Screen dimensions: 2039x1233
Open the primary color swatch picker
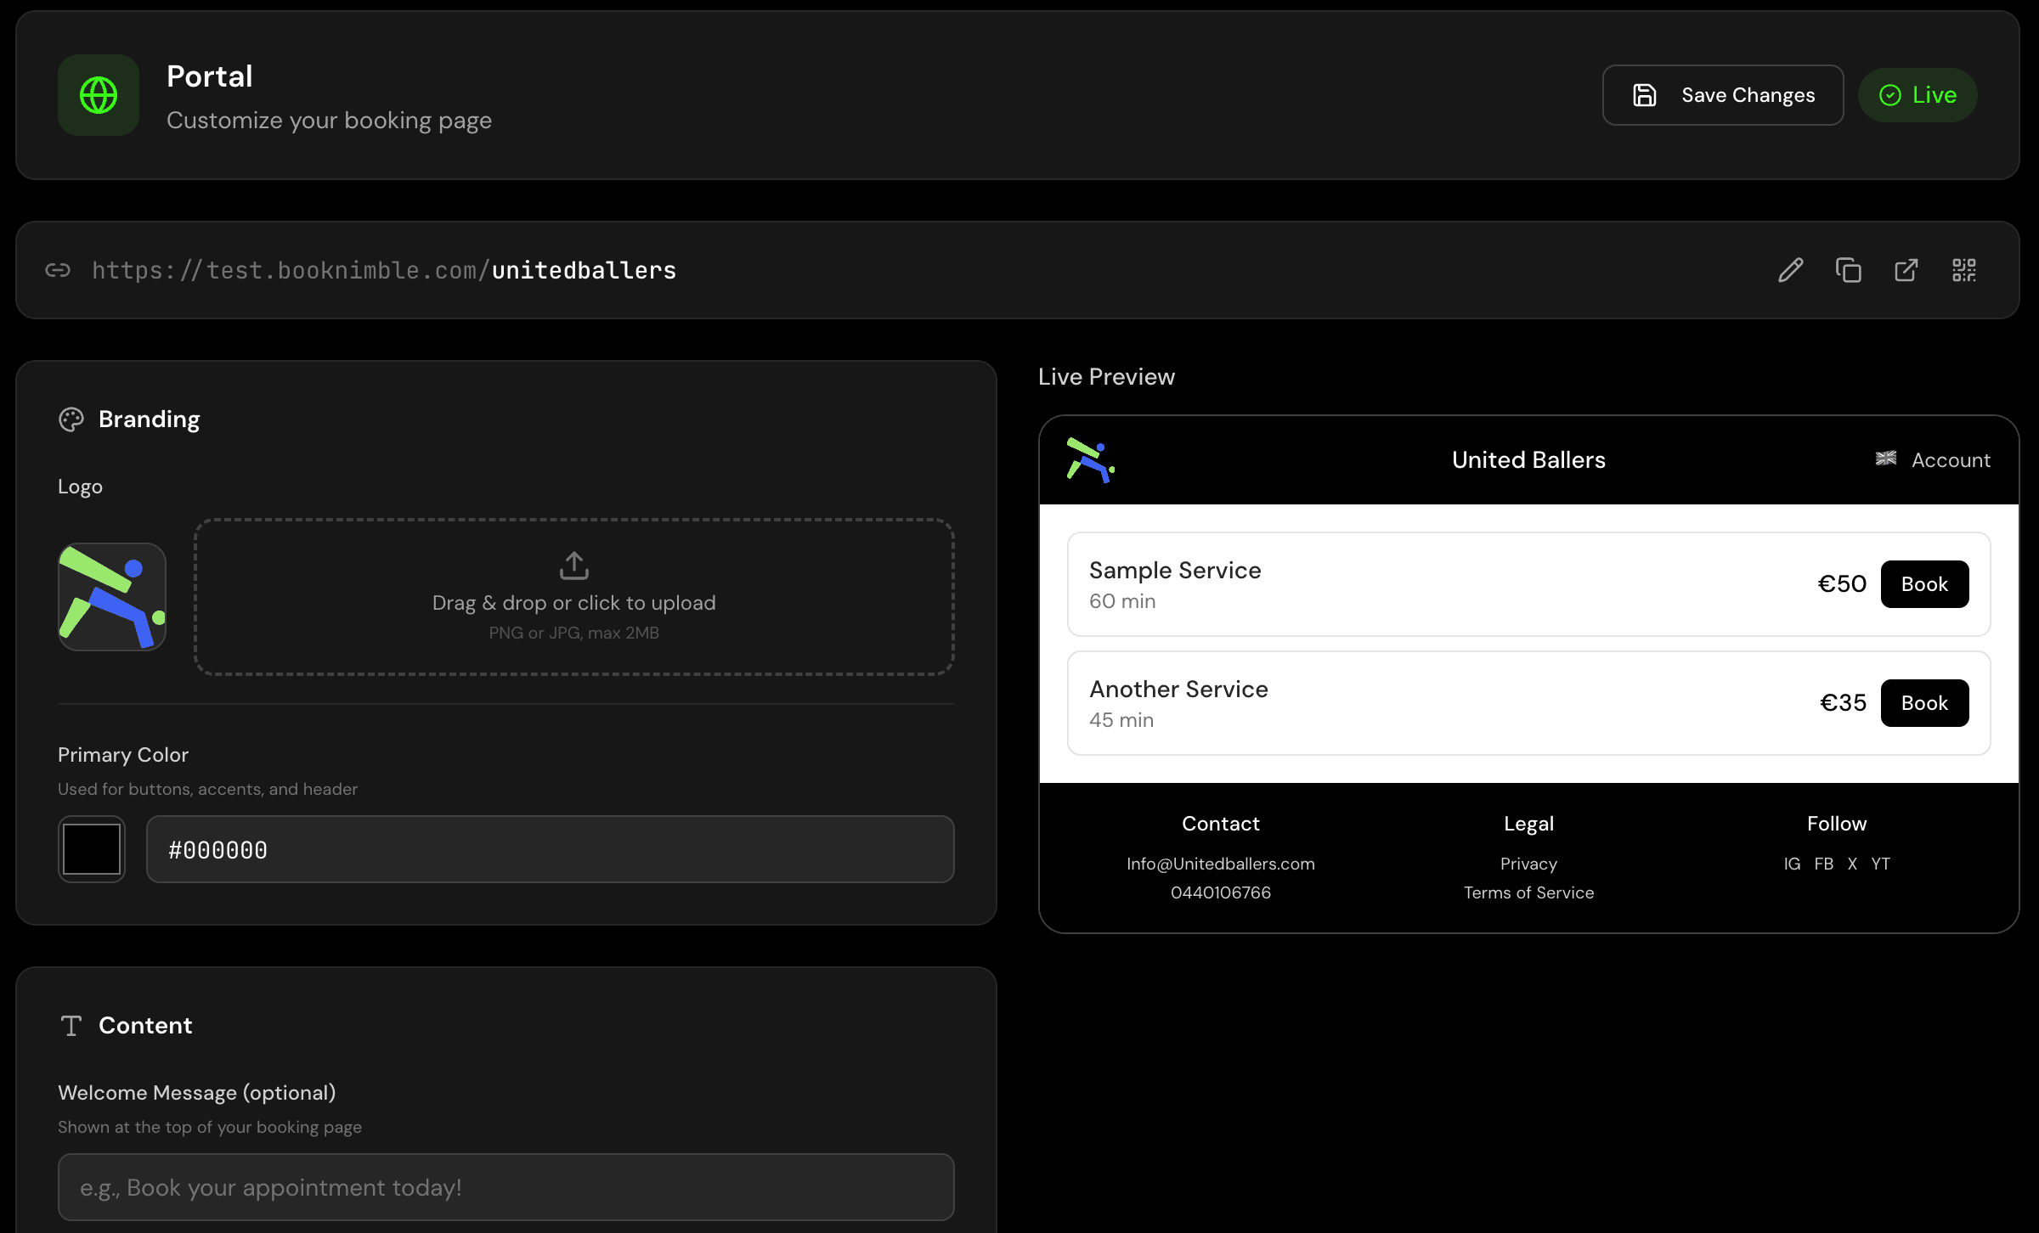pyautogui.click(x=91, y=848)
